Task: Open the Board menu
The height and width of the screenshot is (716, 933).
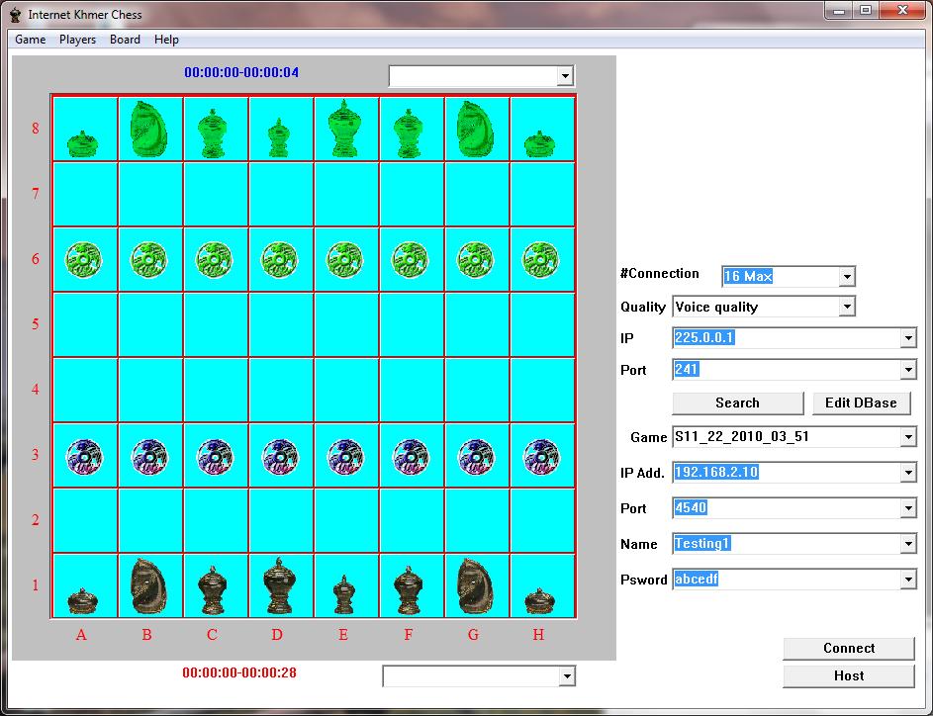Action: [x=125, y=40]
